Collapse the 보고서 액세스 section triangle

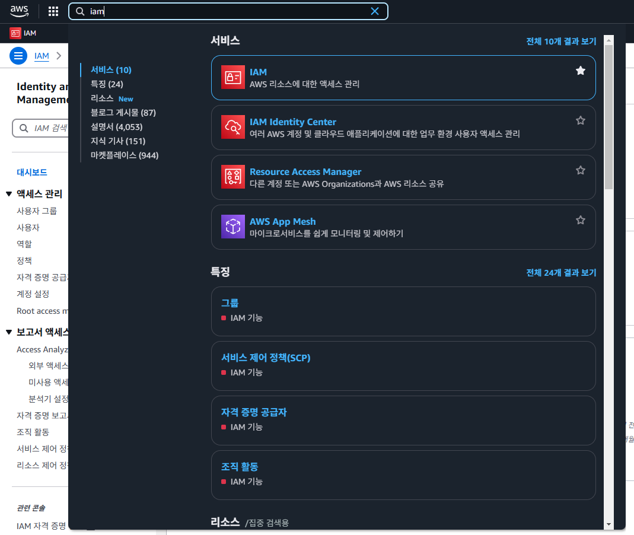click(x=9, y=332)
